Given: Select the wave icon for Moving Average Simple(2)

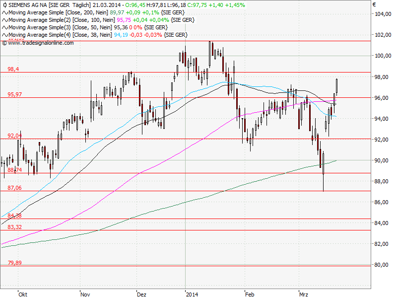Looking at the screenshot, I should [x=4, y=19].
